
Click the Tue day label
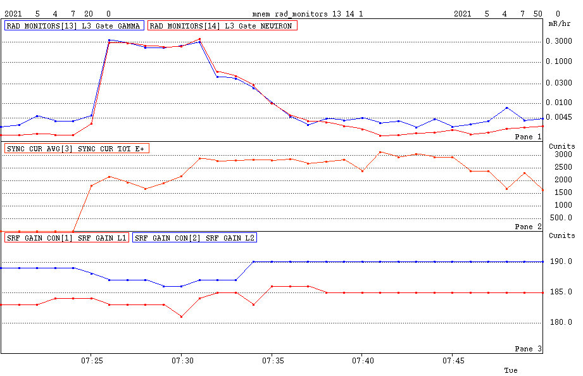510,370
